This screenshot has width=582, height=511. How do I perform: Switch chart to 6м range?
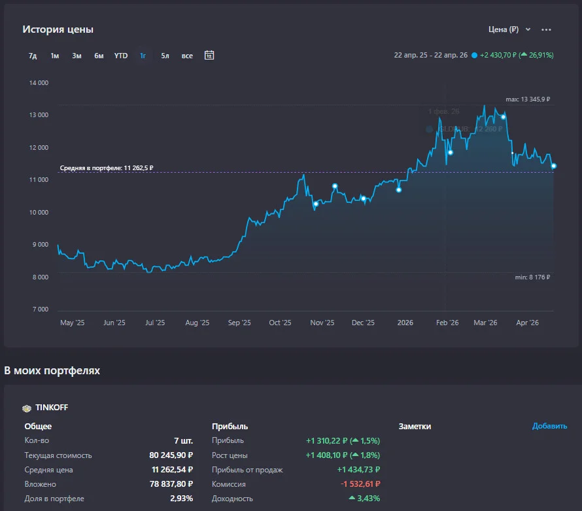coord(99,56)
